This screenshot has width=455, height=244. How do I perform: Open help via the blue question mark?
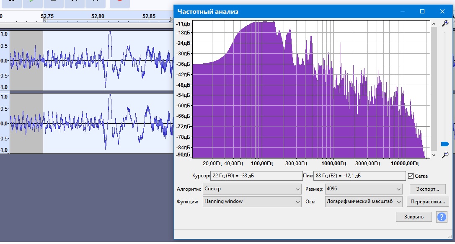[x=442, y=217]
